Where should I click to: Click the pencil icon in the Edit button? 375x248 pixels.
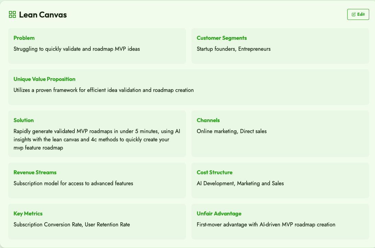point(353,14)
